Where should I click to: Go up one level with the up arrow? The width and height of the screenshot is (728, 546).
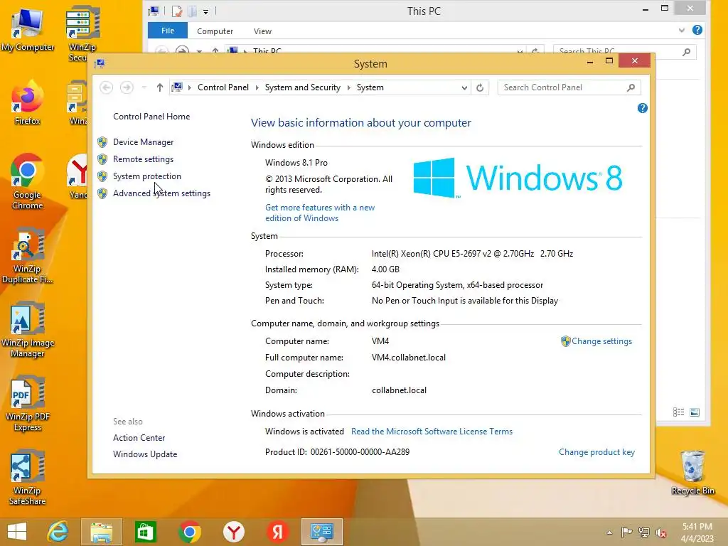(160, 87)
